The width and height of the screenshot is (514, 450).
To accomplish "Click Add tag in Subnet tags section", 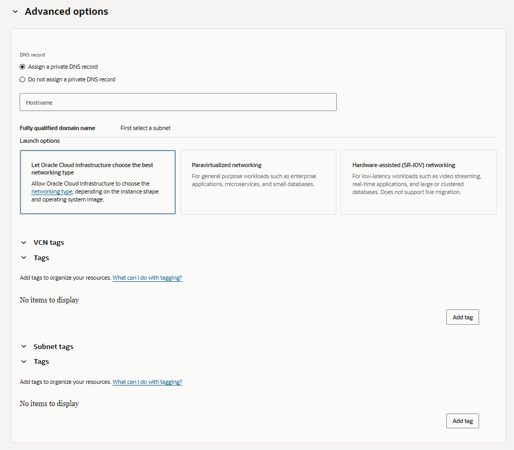I will (x=463, y=421).
